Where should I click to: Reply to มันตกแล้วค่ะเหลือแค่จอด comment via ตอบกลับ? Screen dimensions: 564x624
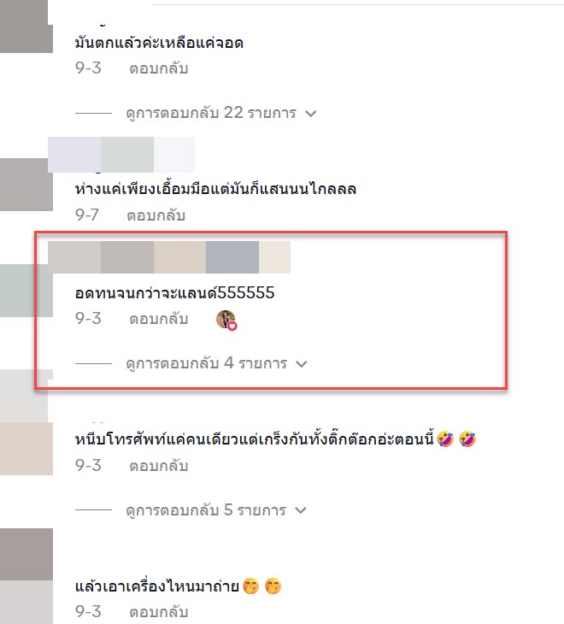[x=158, y=68]
